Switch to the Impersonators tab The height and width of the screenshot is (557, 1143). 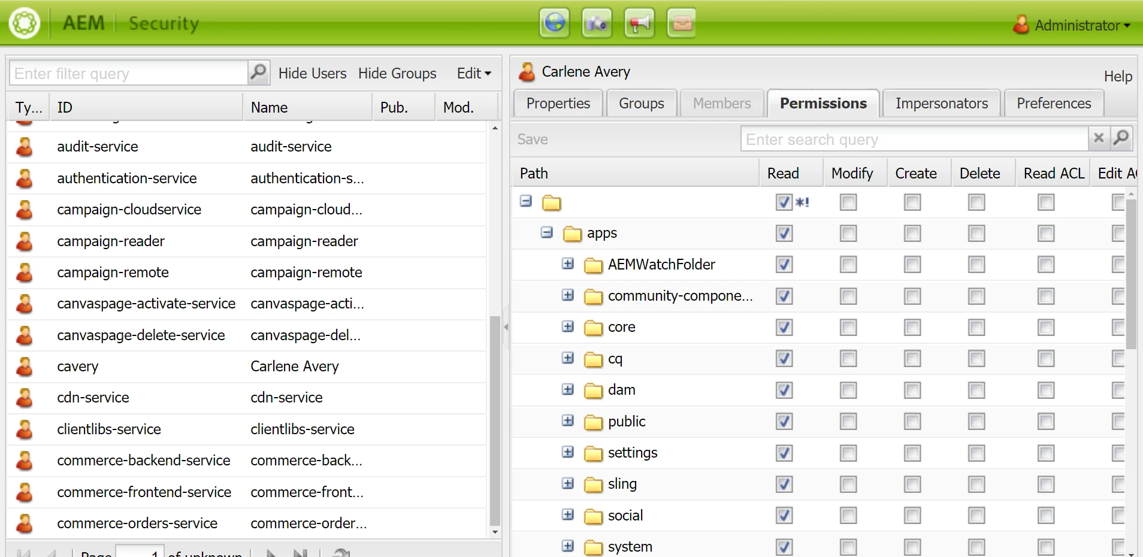pos(942,103)
